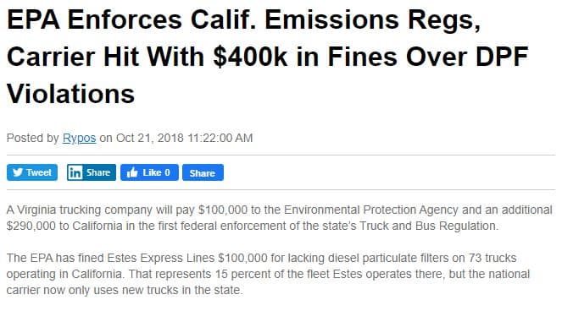
Task: Share the article on LinkedIn
Action: pos(91,172)
